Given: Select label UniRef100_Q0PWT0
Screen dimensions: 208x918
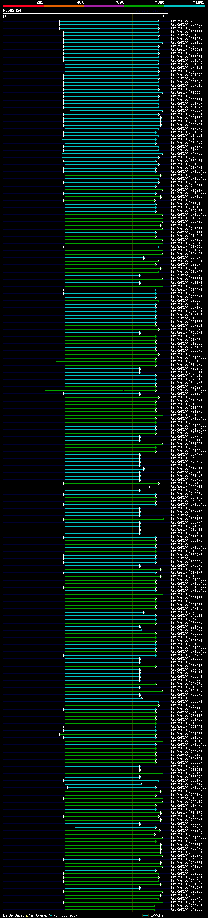Looking at the screenshot, I should coord(187,784).
